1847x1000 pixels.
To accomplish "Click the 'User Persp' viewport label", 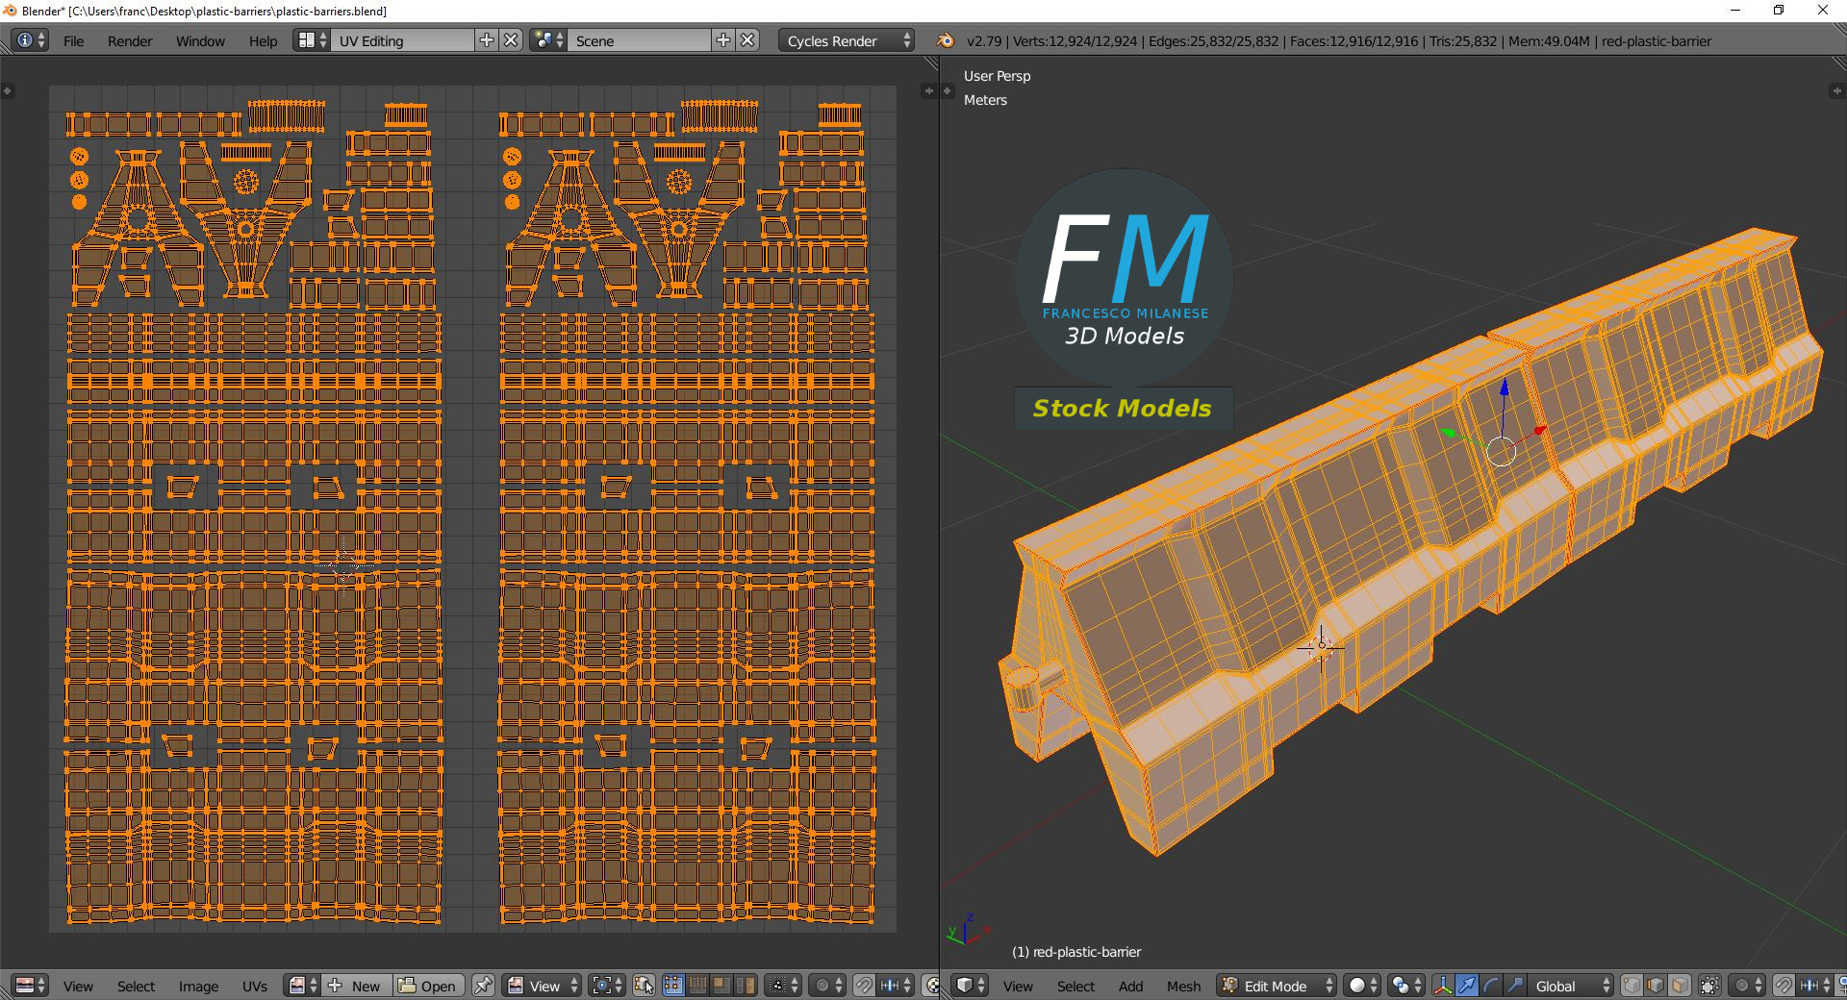I will (997, 76).
